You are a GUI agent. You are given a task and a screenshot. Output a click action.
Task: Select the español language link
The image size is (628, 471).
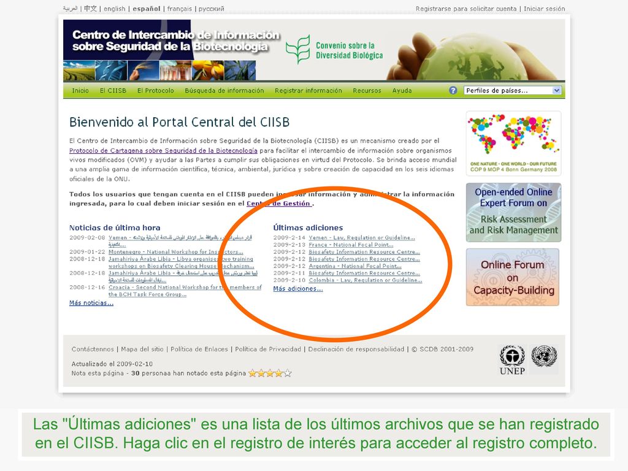click(147, 9)
